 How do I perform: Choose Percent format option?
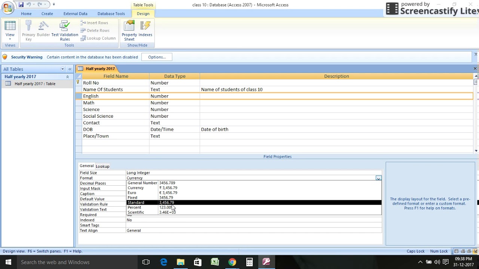tap(254, 207)
